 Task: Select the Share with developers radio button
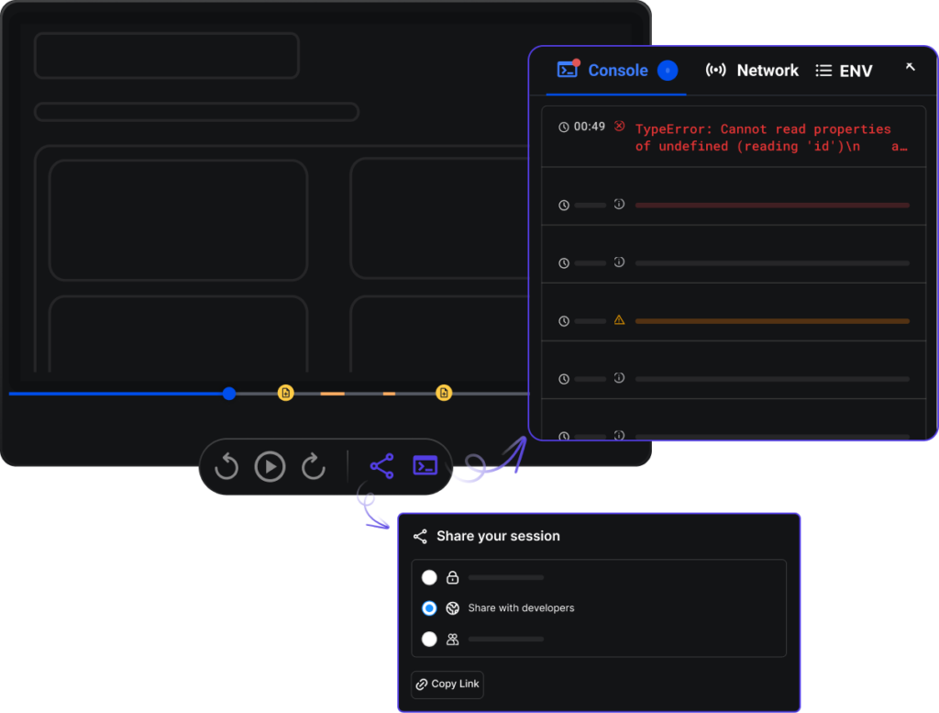coord(429,607)
